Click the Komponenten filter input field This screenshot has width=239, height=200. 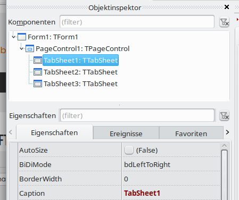[x=137, y=22]
